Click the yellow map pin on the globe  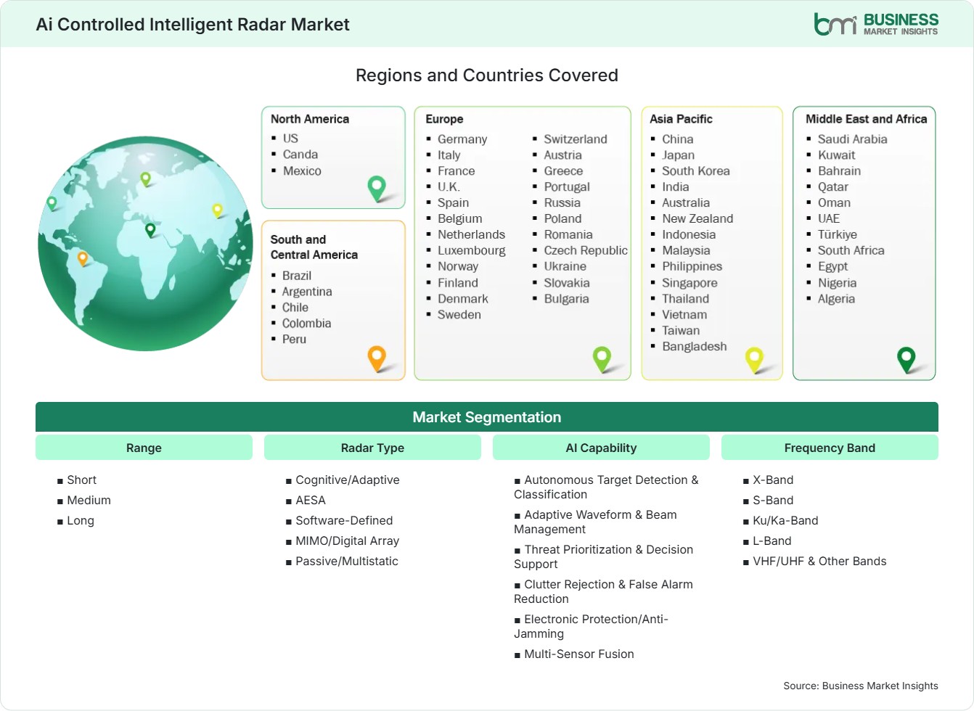(217, 211)
